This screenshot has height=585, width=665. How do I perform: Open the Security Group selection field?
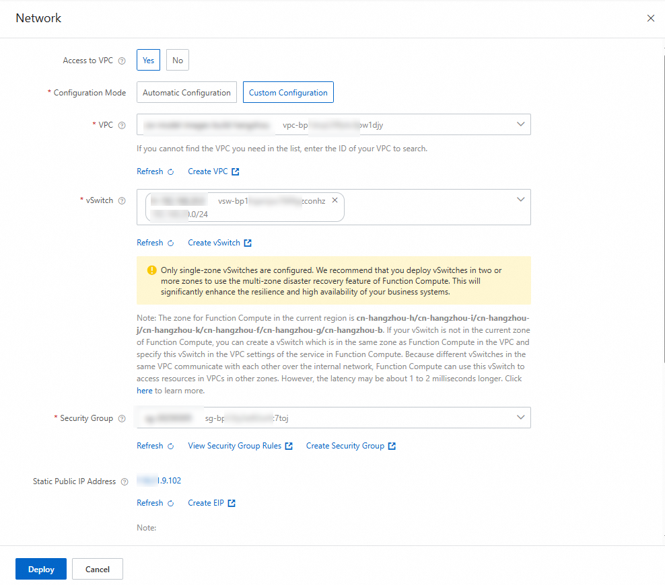(x=333, y=418)
